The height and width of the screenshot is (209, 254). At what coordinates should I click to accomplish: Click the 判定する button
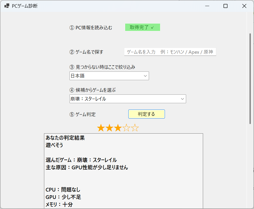click(146, 114)
